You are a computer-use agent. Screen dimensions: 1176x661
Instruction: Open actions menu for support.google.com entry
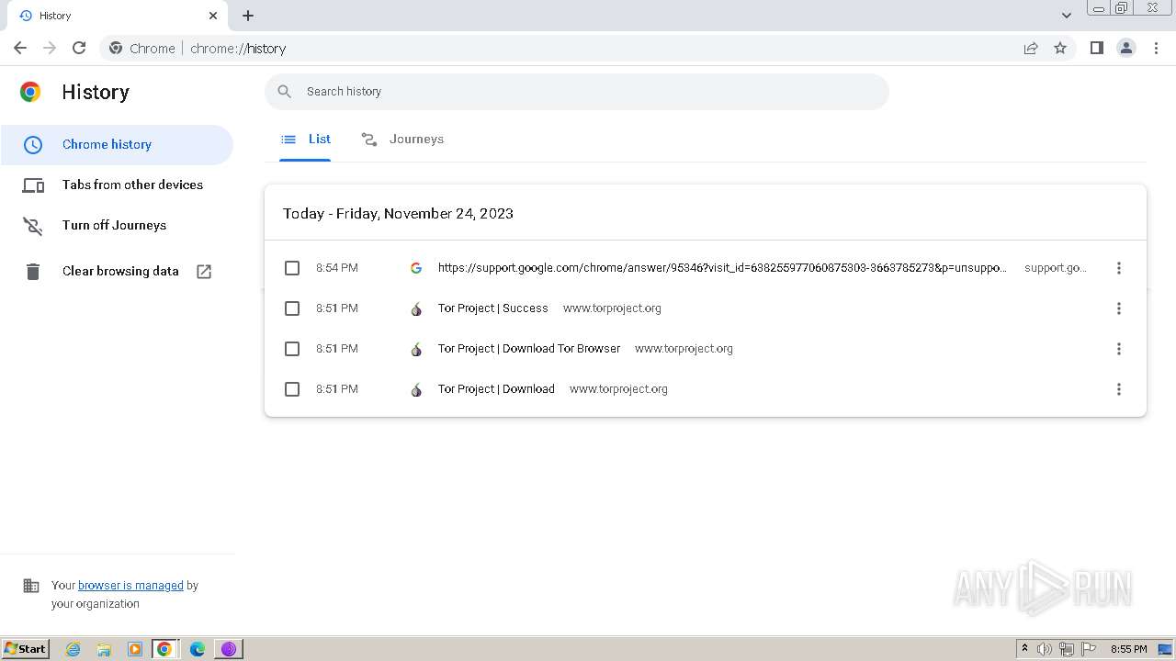point(1118,268)
